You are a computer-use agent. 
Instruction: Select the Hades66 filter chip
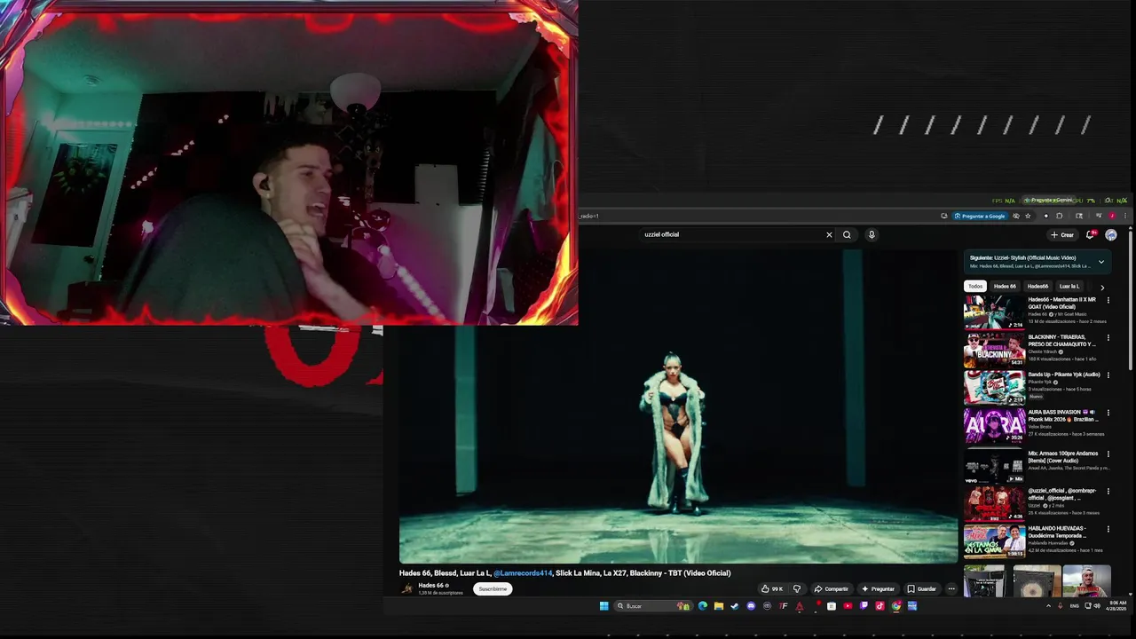1037,286
